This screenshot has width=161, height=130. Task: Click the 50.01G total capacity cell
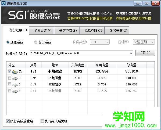coord(131,71)
